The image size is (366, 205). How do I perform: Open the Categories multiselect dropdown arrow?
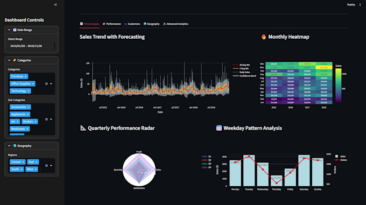51,84
